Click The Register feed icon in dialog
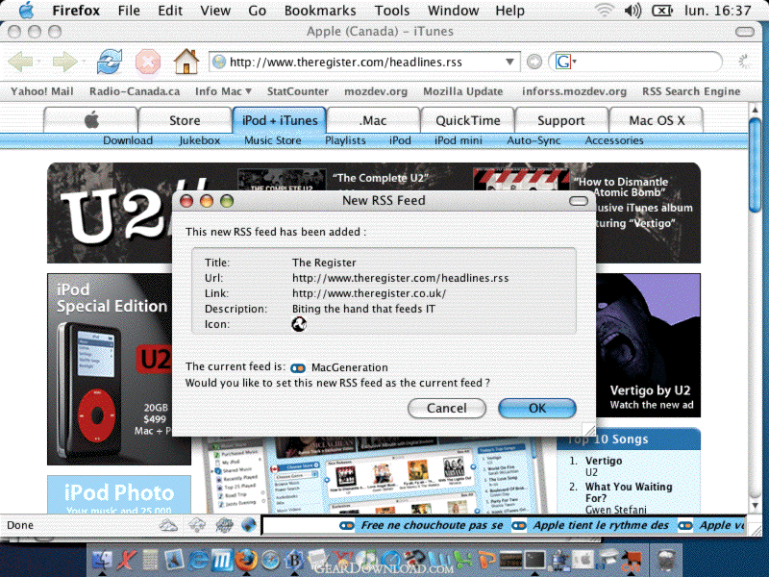769x577 pixels. pyautogui.click(x=299, y=324)
